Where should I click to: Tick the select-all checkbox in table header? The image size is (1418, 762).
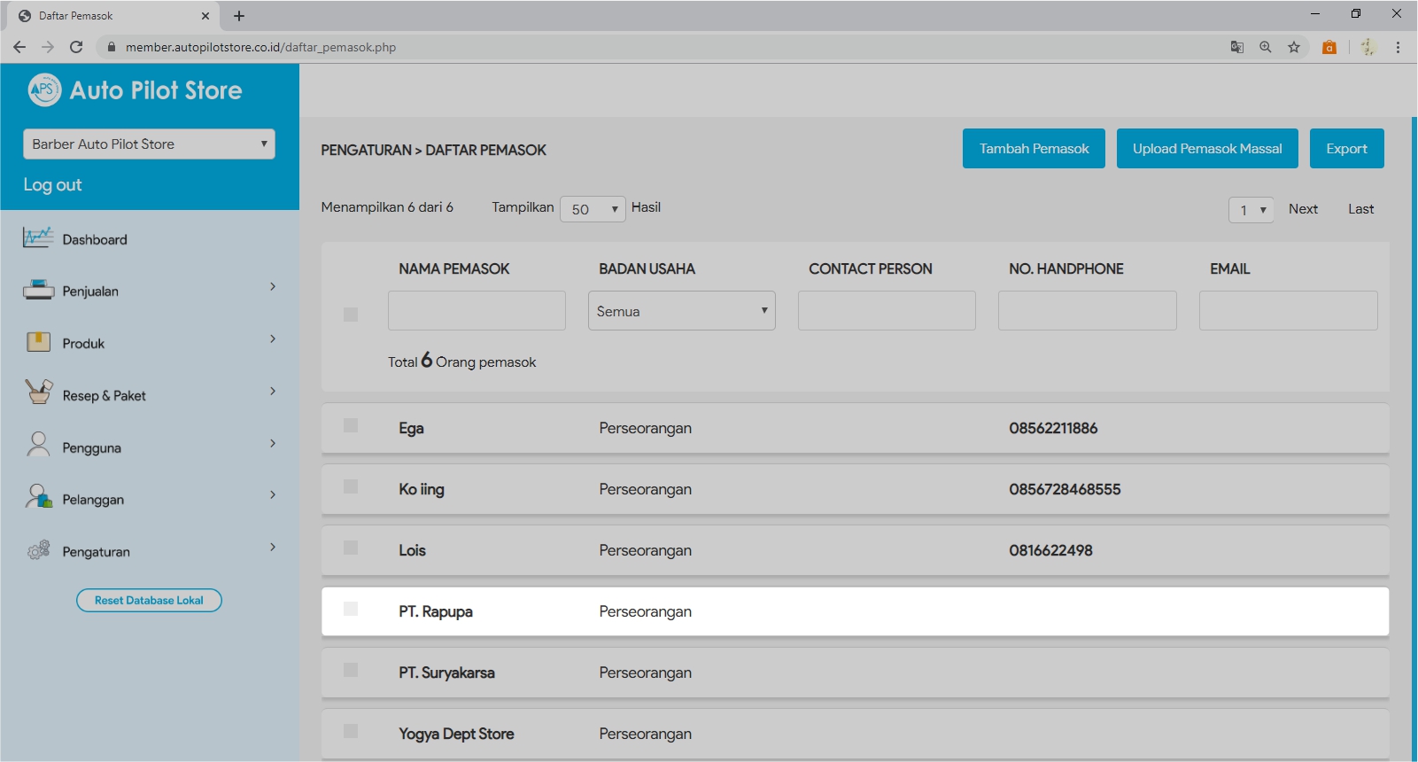tap(351, 315)
